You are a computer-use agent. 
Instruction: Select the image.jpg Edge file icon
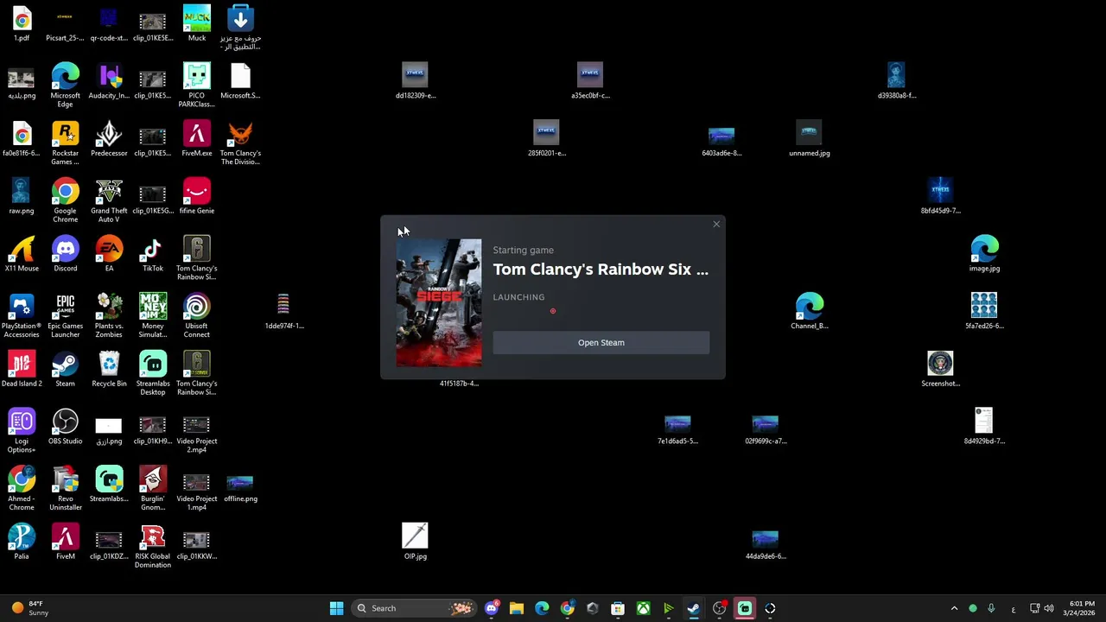pyautogui.click(x=984, y=255)
